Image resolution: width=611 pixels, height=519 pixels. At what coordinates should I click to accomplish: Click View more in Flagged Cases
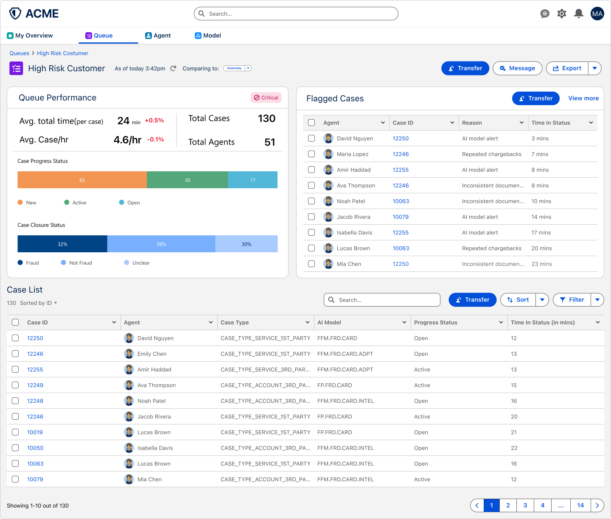[583, 98]
